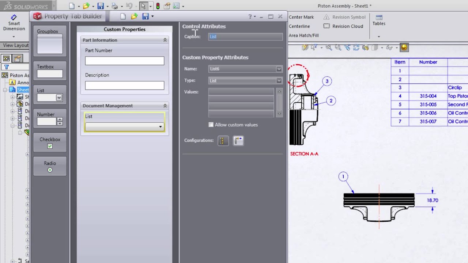468x263 pixels.
Task: Open the File Properties icon
Action: (x=167, y=6)
